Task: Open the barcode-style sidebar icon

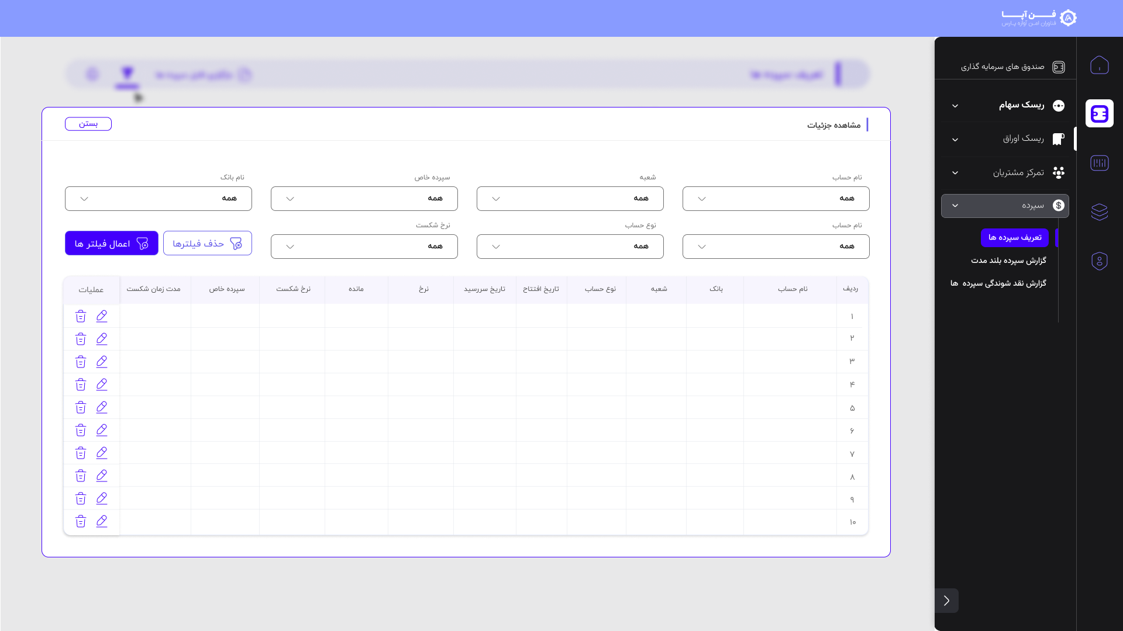Action: coord(1099,163)
